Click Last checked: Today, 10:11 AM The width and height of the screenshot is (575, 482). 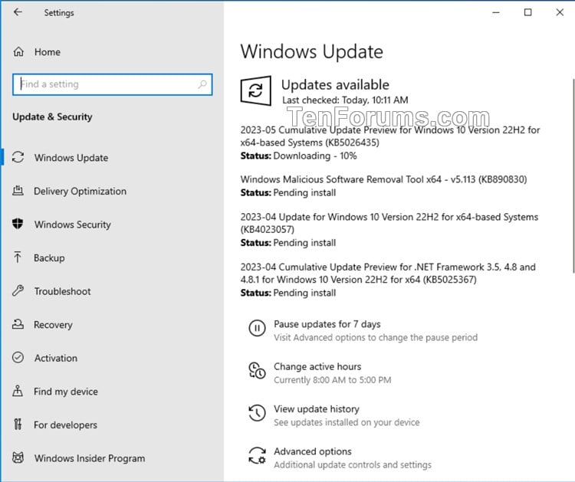(x=345, y=100)
